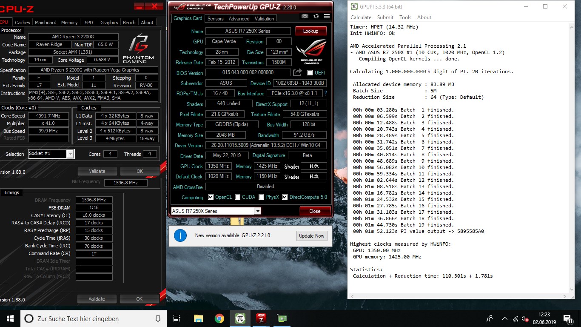
Task: Switch to the CPU-Z Graphics tab
Action: 109,23
